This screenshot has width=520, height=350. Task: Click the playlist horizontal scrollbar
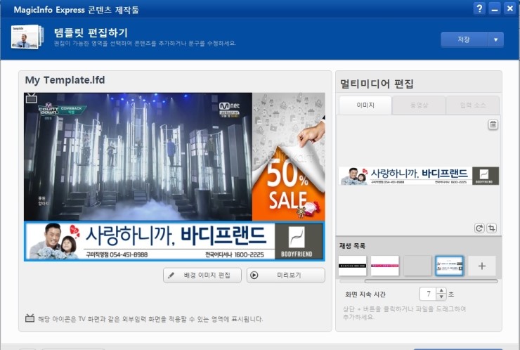431,281
